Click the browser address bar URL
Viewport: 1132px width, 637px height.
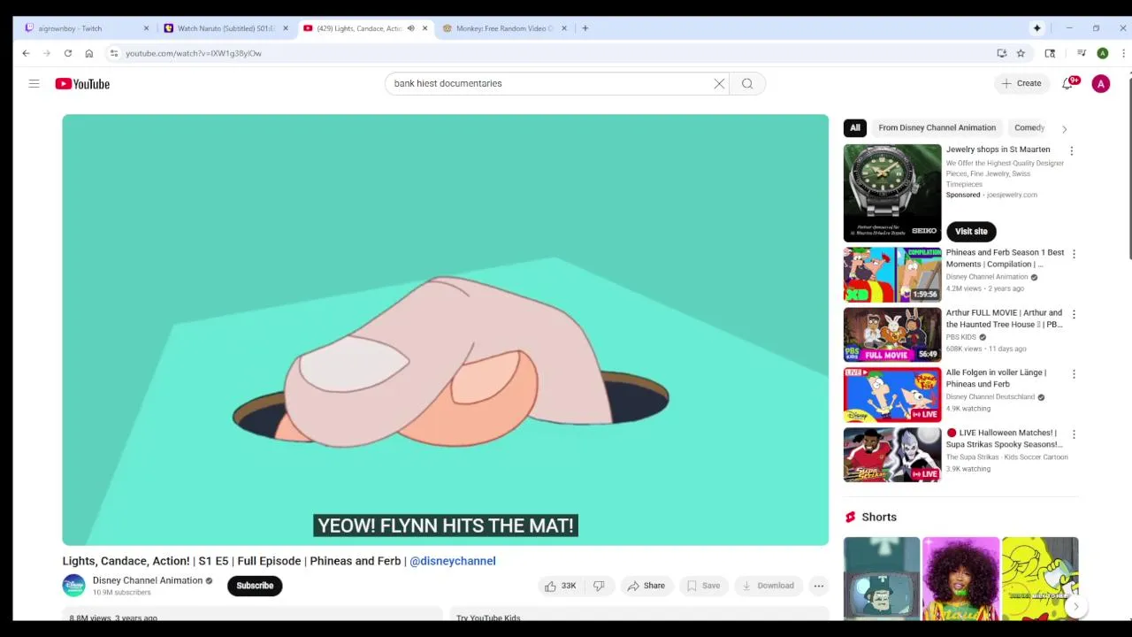click(x=194, y=53)
